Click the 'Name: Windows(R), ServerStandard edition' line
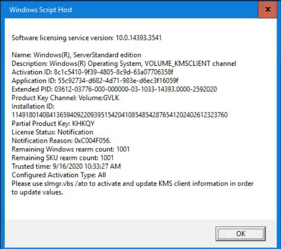 [76, 55]
